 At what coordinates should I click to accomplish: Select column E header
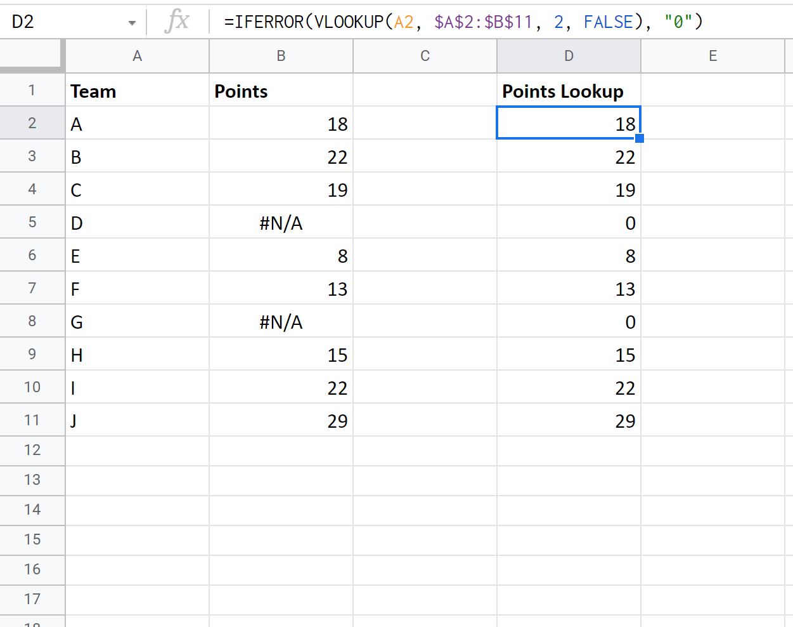tap(712, 56)
